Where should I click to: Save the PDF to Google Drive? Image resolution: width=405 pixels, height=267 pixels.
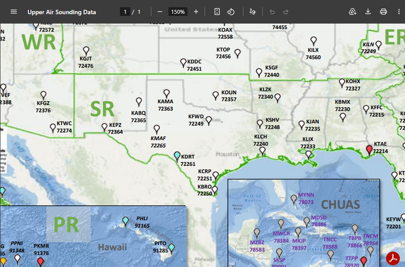pos(353,12)
